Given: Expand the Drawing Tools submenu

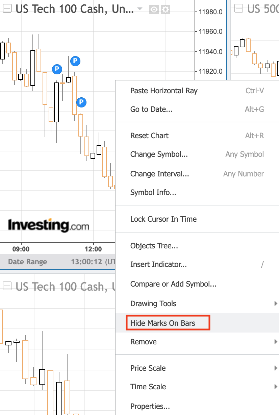Looking at the screenshot, I should click(153, 303).
